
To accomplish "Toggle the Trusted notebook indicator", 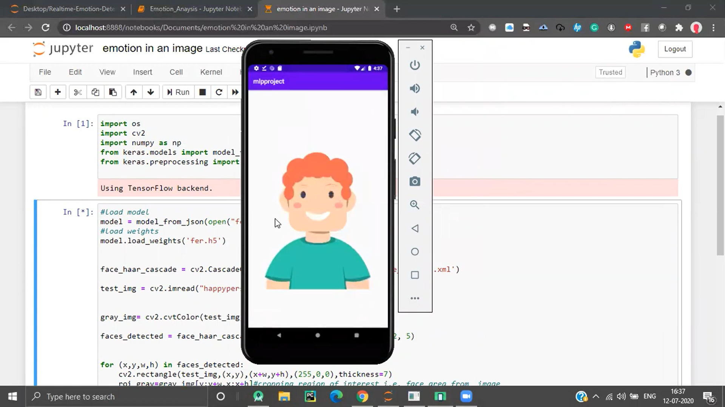I will click(x=610, y=72).
